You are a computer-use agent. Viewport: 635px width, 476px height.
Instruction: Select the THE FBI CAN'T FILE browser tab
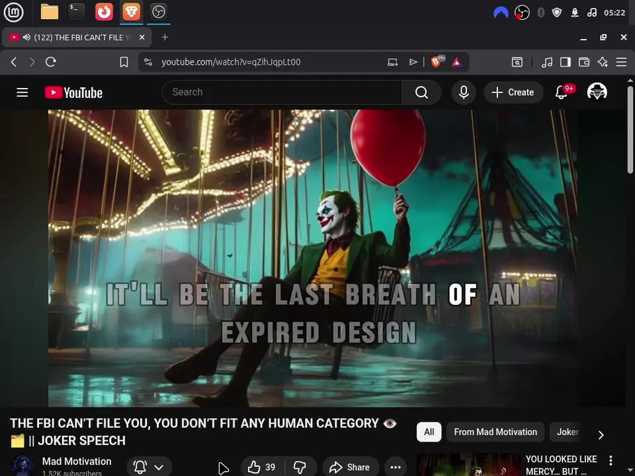click(x=77, y=38)
